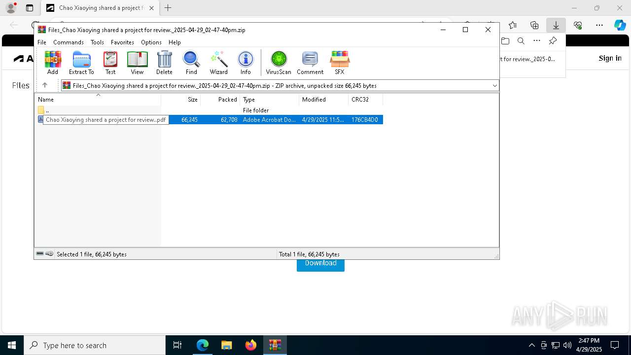Adjust the volume via the speaker tray icon
The image size is (631, 355).
[x=567, y=345]
